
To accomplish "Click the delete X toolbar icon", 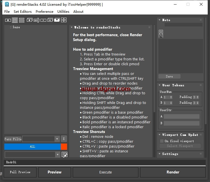I will click(43, 20).
